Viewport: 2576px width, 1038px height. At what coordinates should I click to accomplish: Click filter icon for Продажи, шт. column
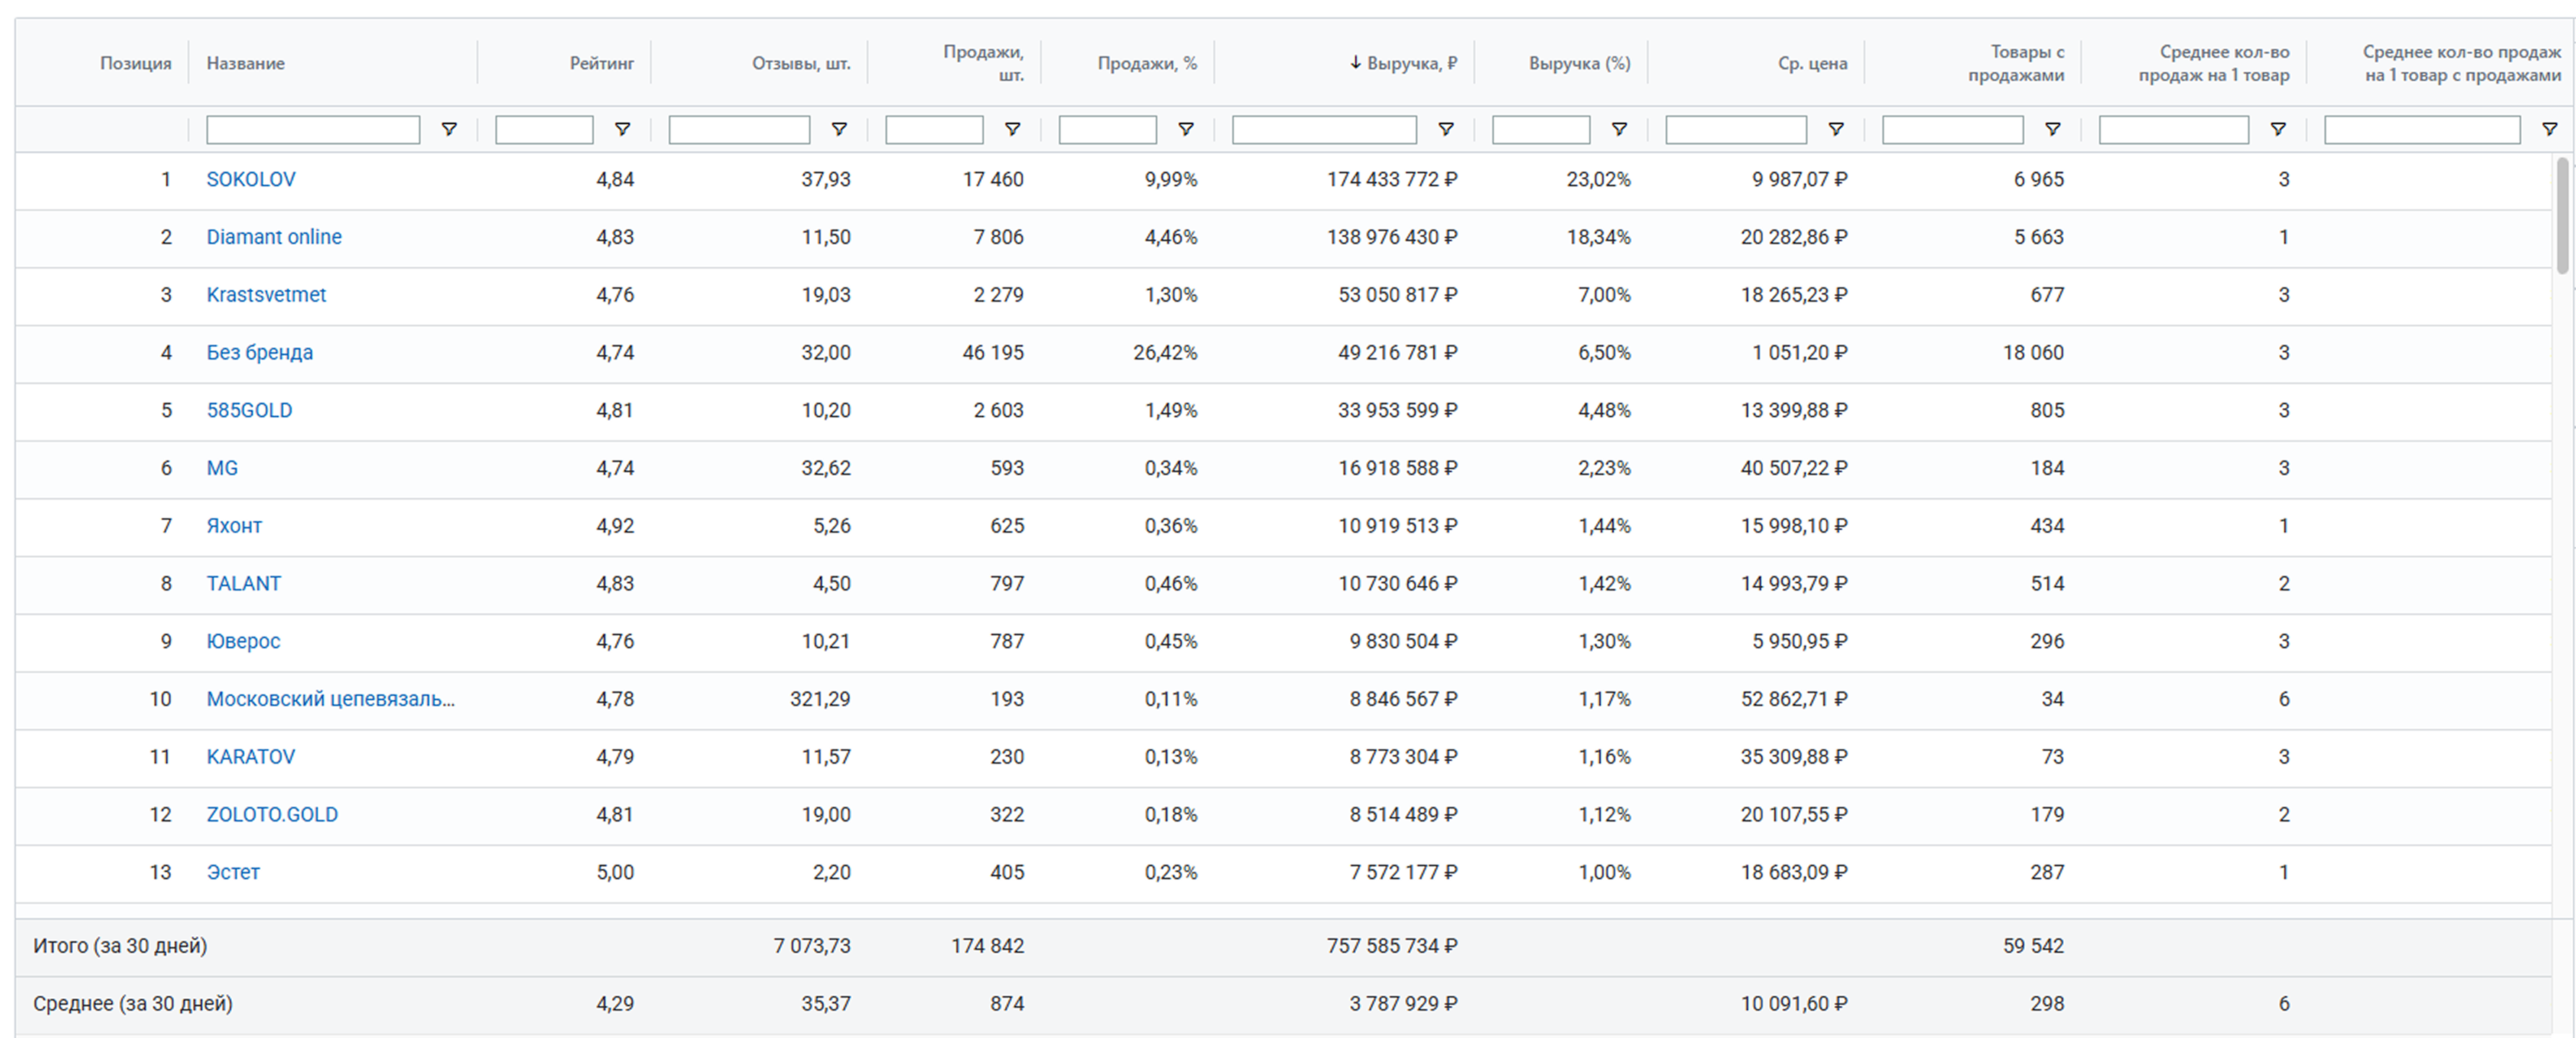click(1012, 129)
